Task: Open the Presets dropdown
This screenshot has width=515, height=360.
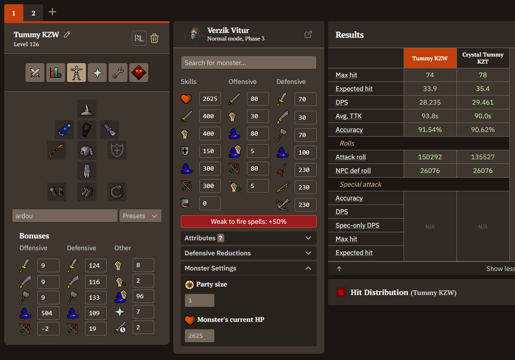Action: pyautogui.click(x=140, y=216)
